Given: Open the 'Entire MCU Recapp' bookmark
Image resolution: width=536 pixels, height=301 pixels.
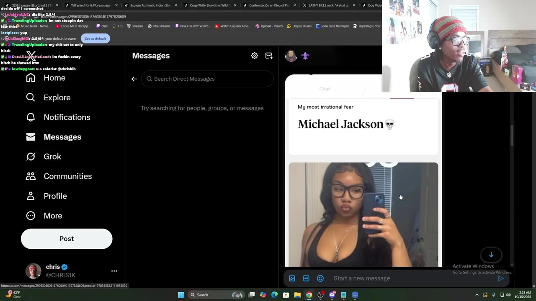Looking at the screenshot, I should tap(73, 26).
